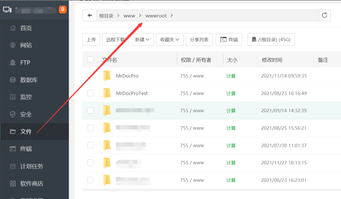This screenshot has height=199, width=341.
Task: Click 上传 to upload files
Action: coord(91,39)
